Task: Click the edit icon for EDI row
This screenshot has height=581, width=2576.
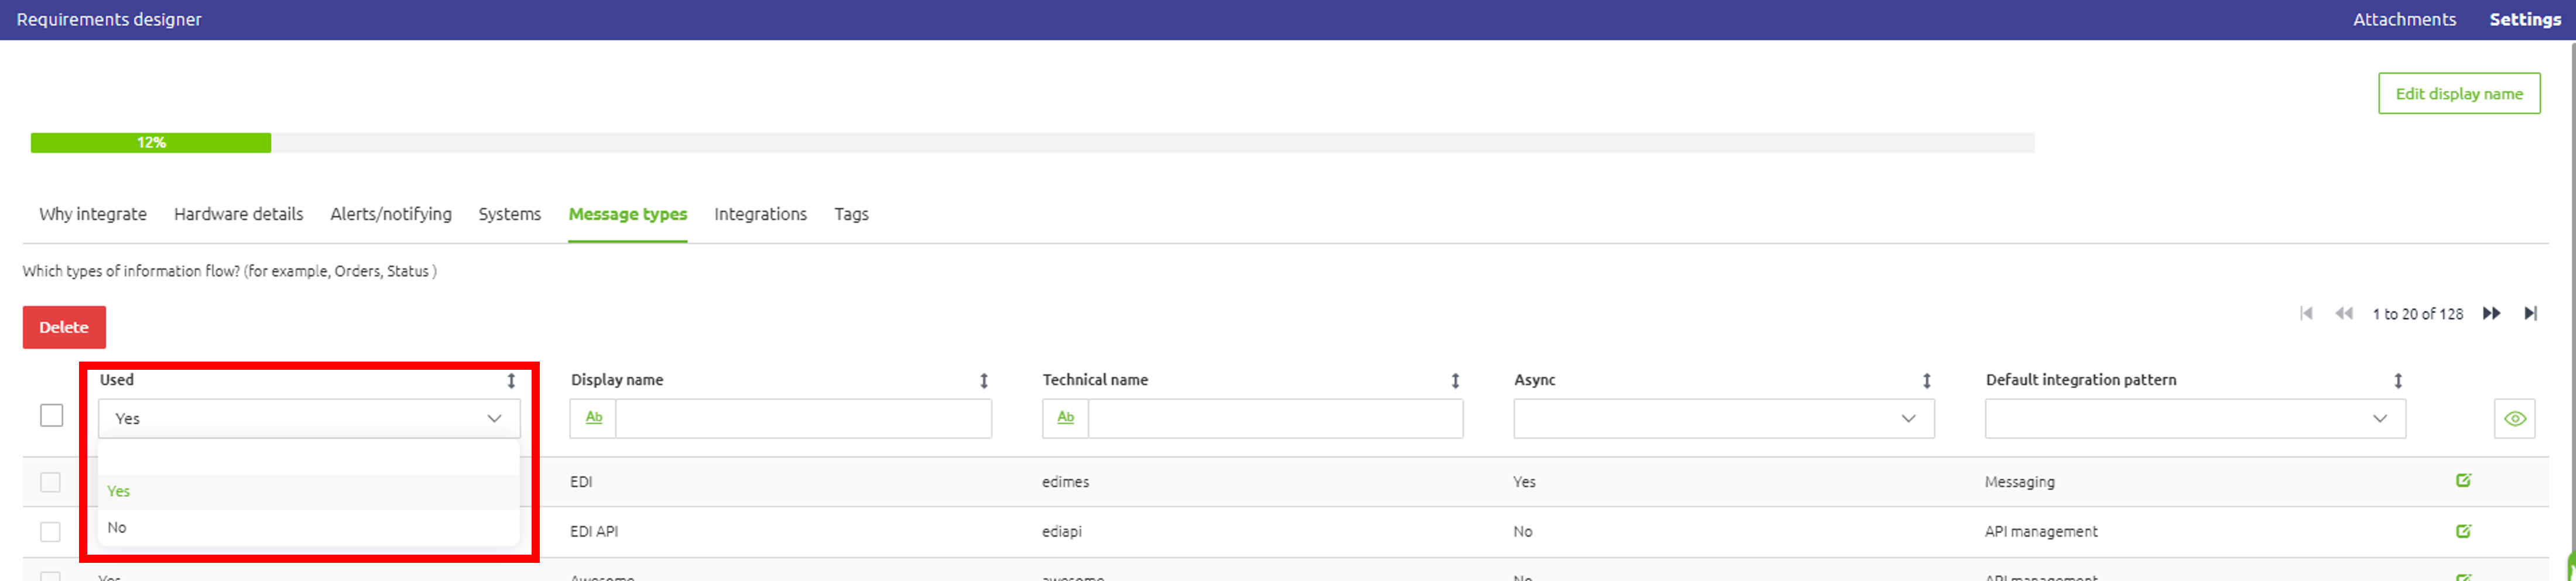Action: (2463, 481)
